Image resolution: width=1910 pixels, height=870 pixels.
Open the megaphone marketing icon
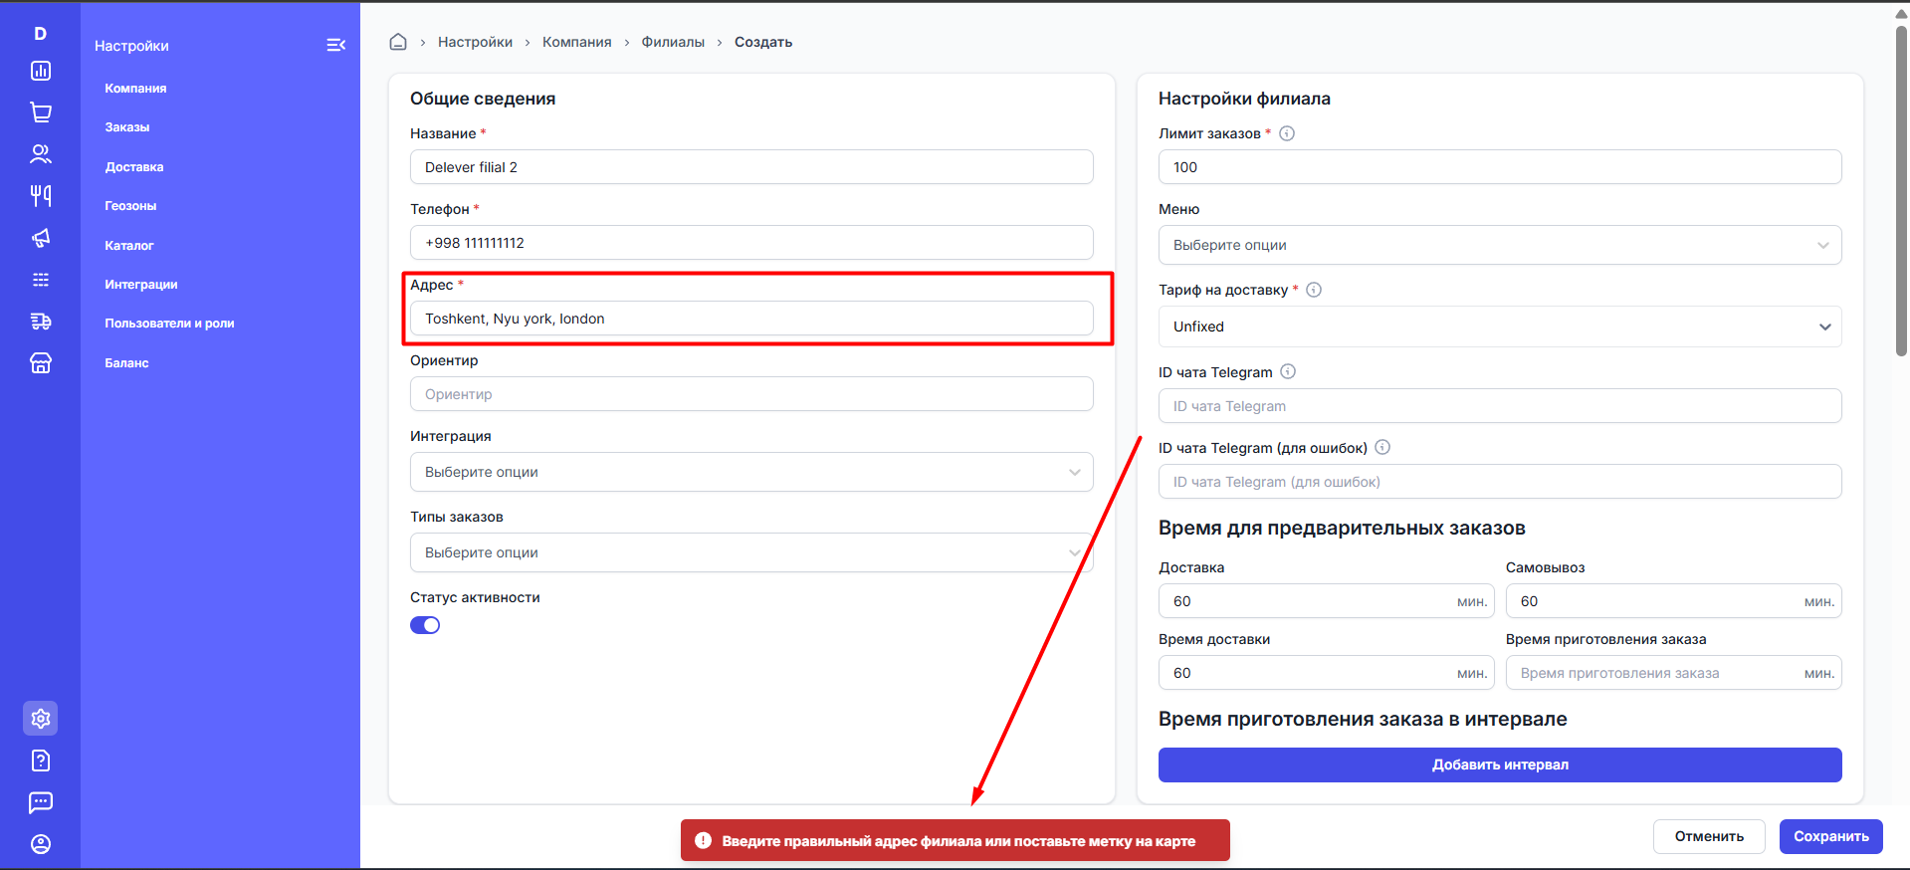[x=41, y=238]
